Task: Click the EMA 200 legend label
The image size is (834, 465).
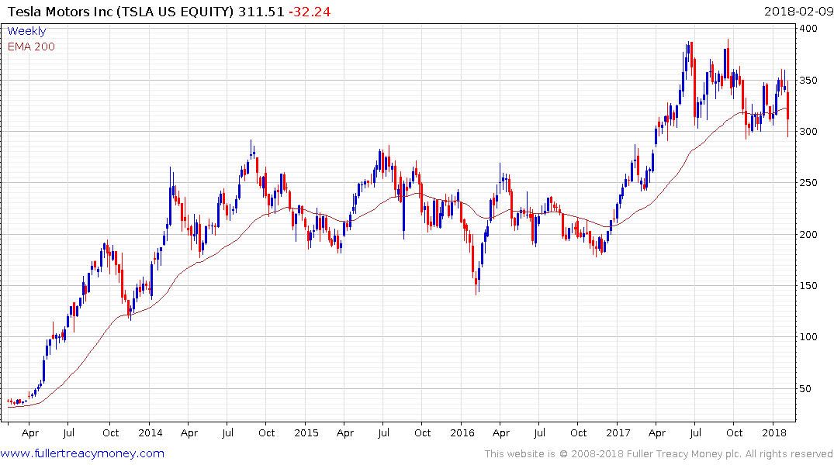Action: pyautogui.click(x=31, y=46)
